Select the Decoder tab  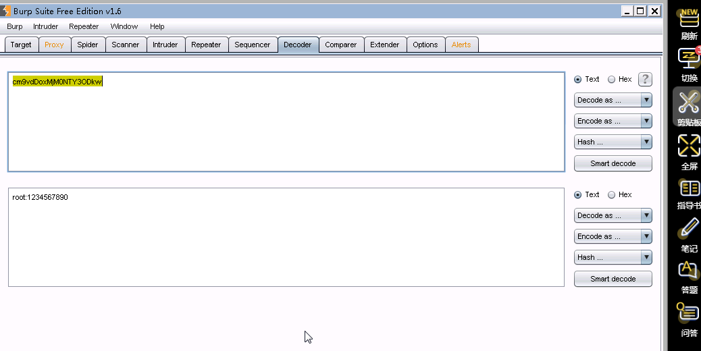pos(298,45)
